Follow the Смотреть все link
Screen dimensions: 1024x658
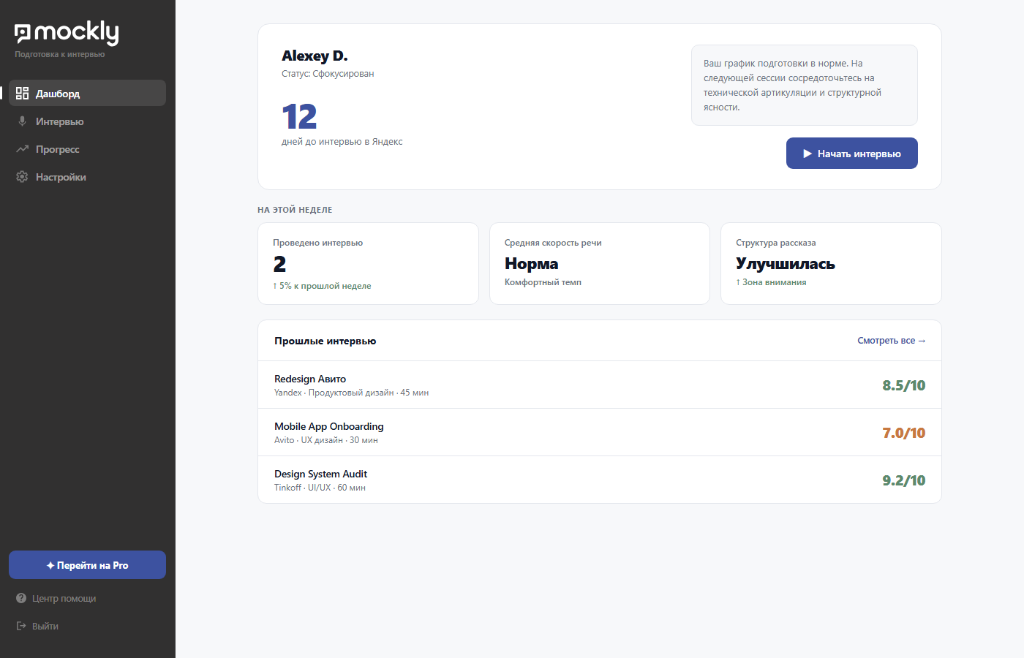[x=891, y=341]
